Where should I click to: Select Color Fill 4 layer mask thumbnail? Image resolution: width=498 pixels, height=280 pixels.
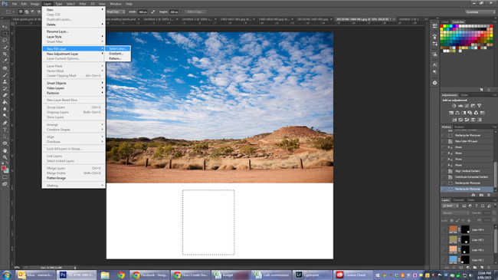(x=465, y=229)
